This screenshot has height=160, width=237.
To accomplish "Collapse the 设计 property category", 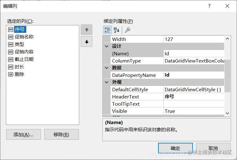I will click(107, 46).
